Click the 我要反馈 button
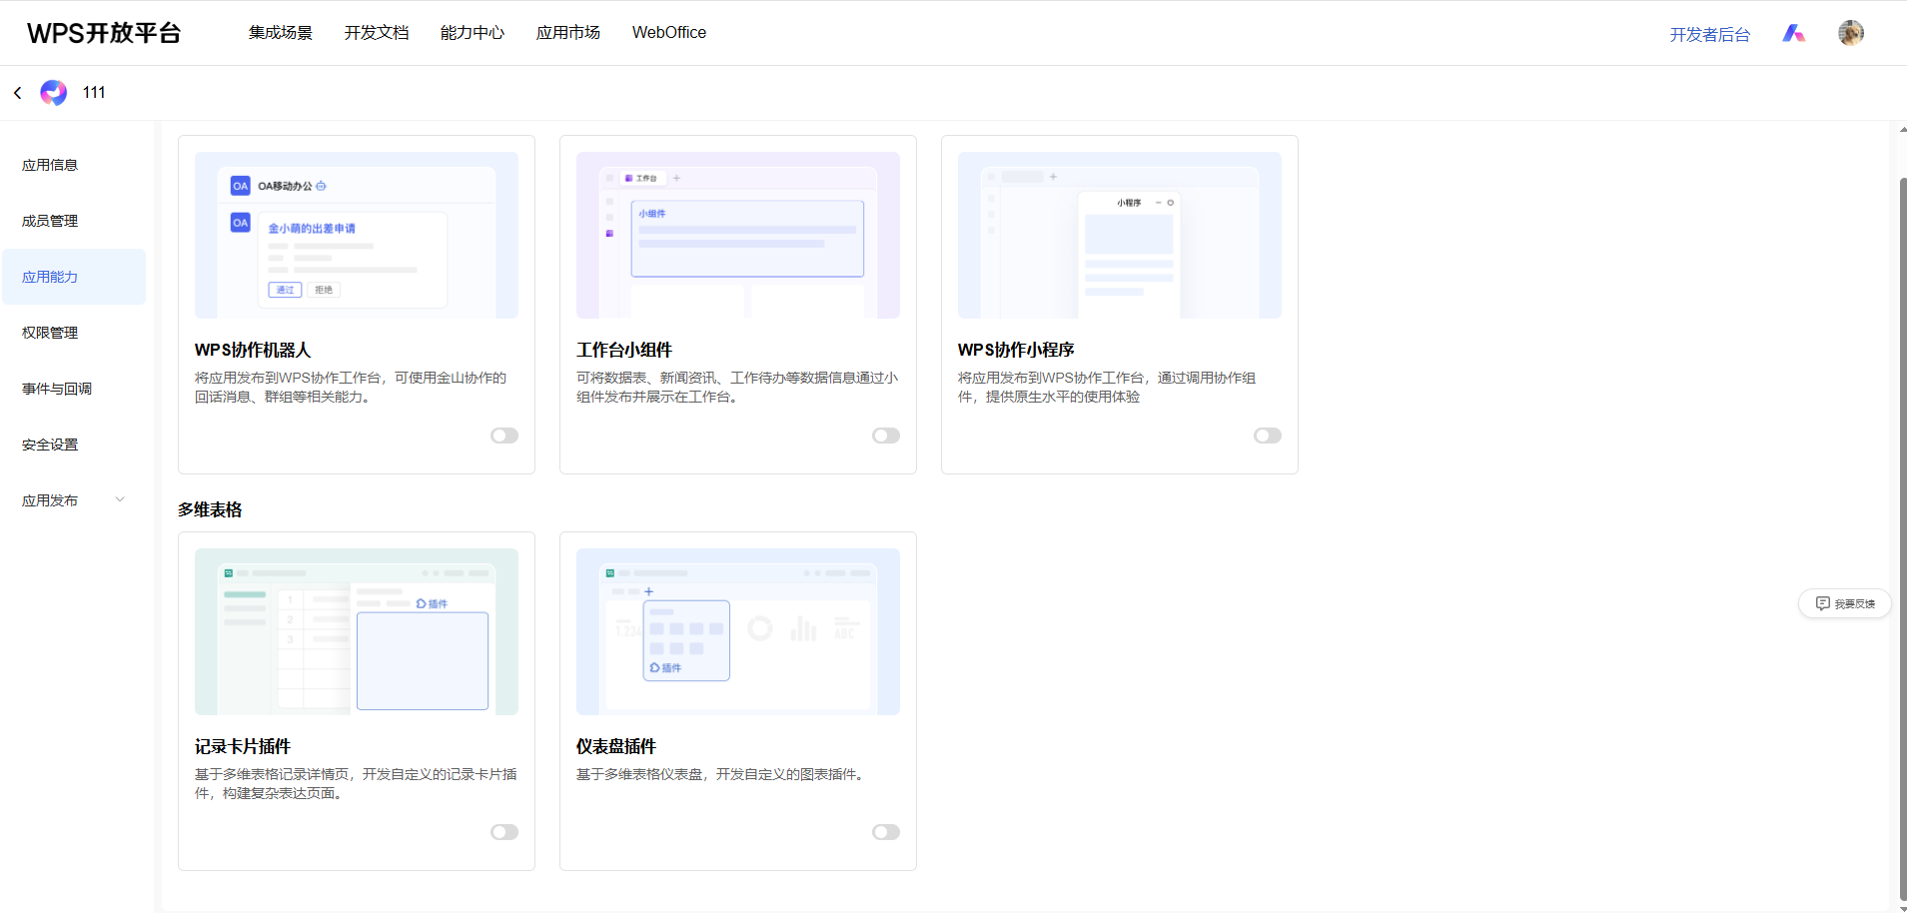This screenshot has width=1907, height=913. (x=1844, y=603)
